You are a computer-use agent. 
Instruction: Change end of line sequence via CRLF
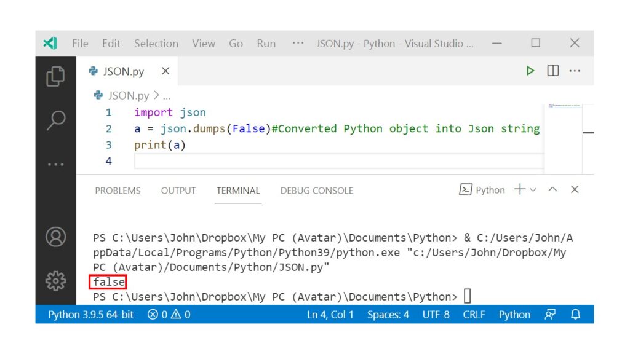(x=474, y=315)
